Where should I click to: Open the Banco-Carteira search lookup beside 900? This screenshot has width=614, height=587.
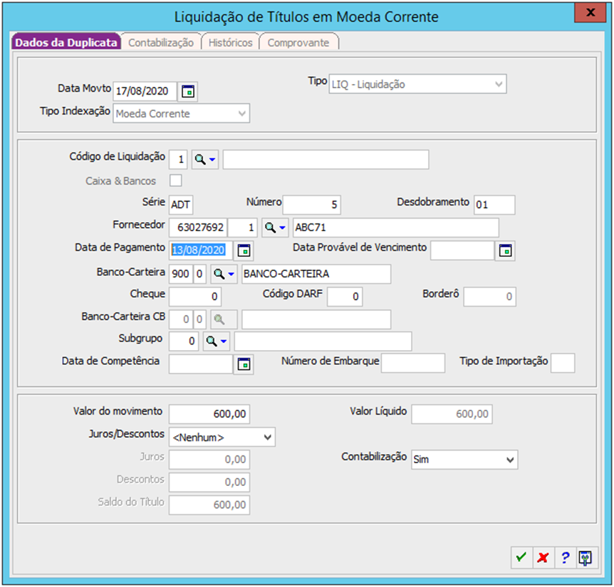pyautogui.click(x=224, y=274)
